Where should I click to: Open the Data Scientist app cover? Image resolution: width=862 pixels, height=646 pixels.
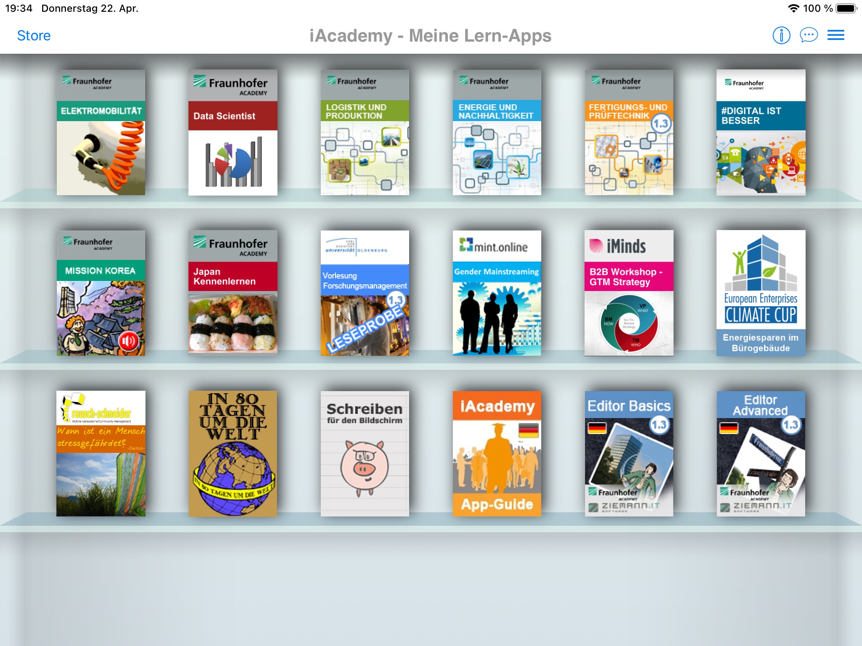click(x=233, y=132)
